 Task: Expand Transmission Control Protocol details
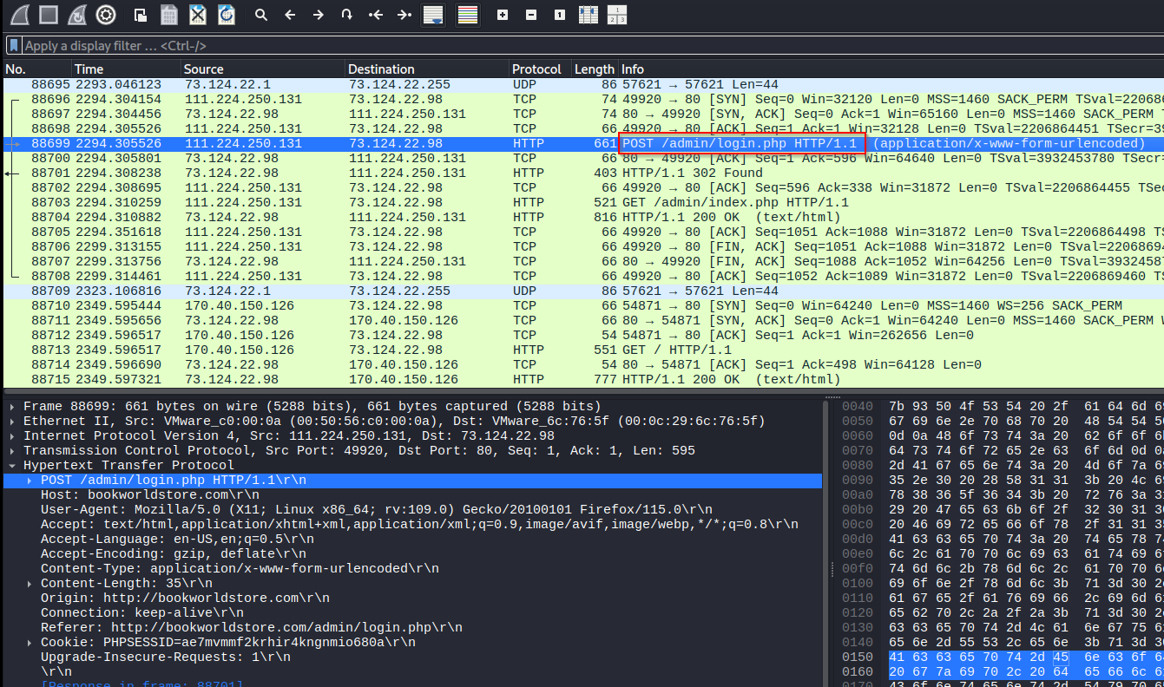[12, 451]
